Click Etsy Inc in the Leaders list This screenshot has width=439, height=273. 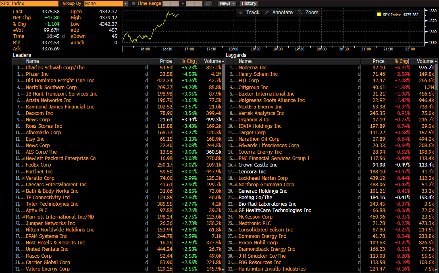(35, 139)
